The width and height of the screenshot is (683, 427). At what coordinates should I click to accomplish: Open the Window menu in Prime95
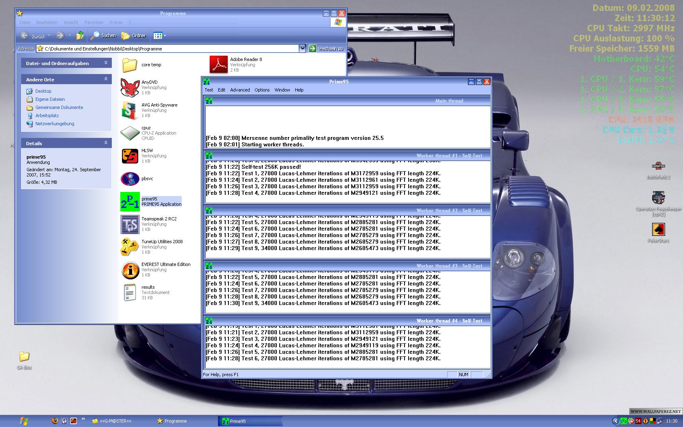(282, 90)
